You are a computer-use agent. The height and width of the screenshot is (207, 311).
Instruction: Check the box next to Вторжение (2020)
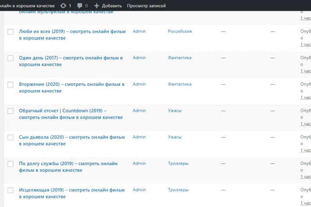click(x=11, y=85)
